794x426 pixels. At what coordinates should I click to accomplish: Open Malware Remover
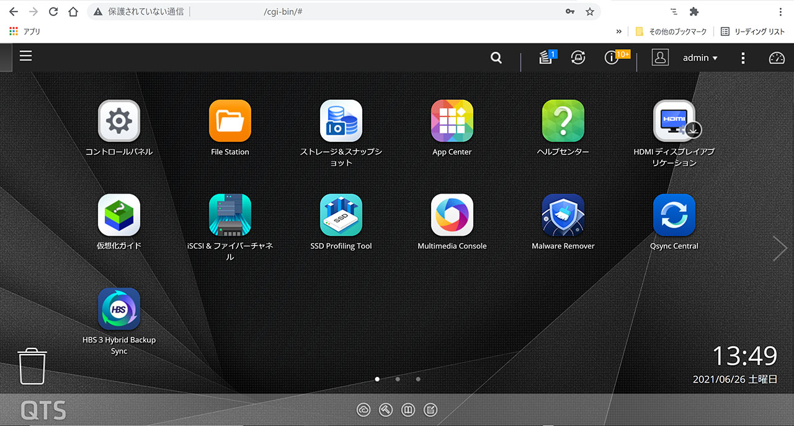(563, 215)
